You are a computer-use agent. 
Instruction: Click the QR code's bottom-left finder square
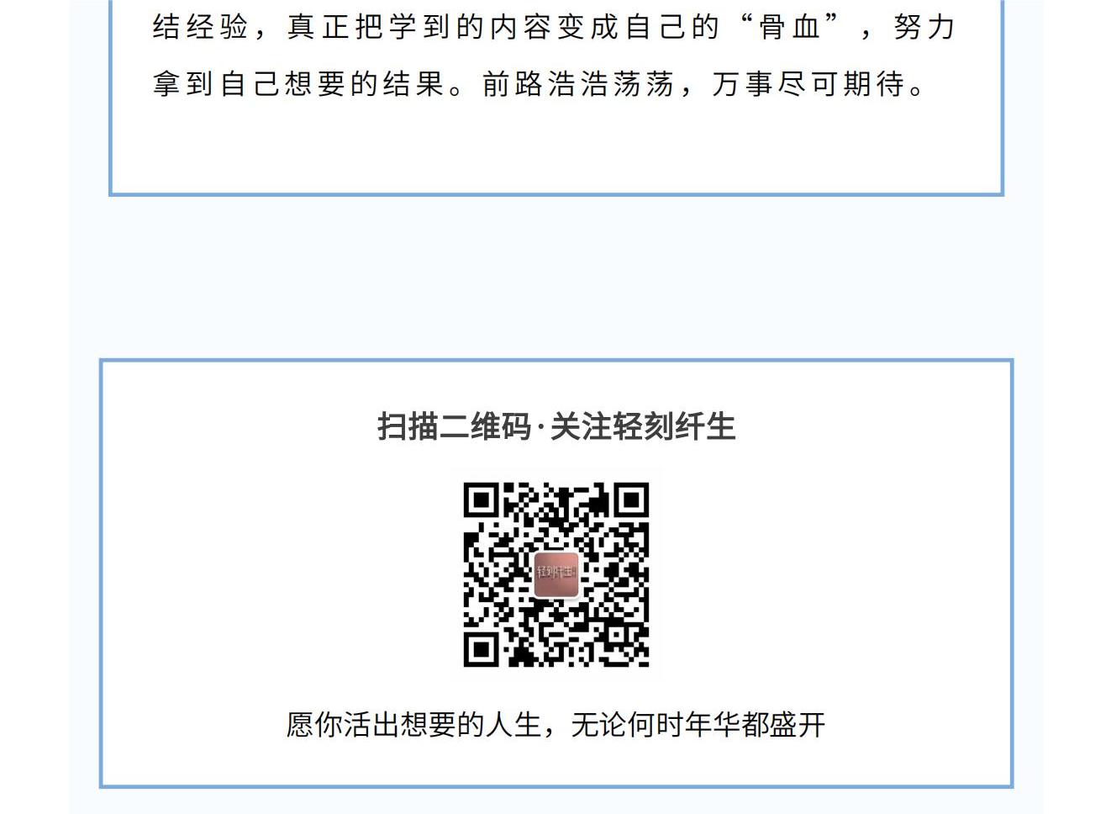coord(482,649)
